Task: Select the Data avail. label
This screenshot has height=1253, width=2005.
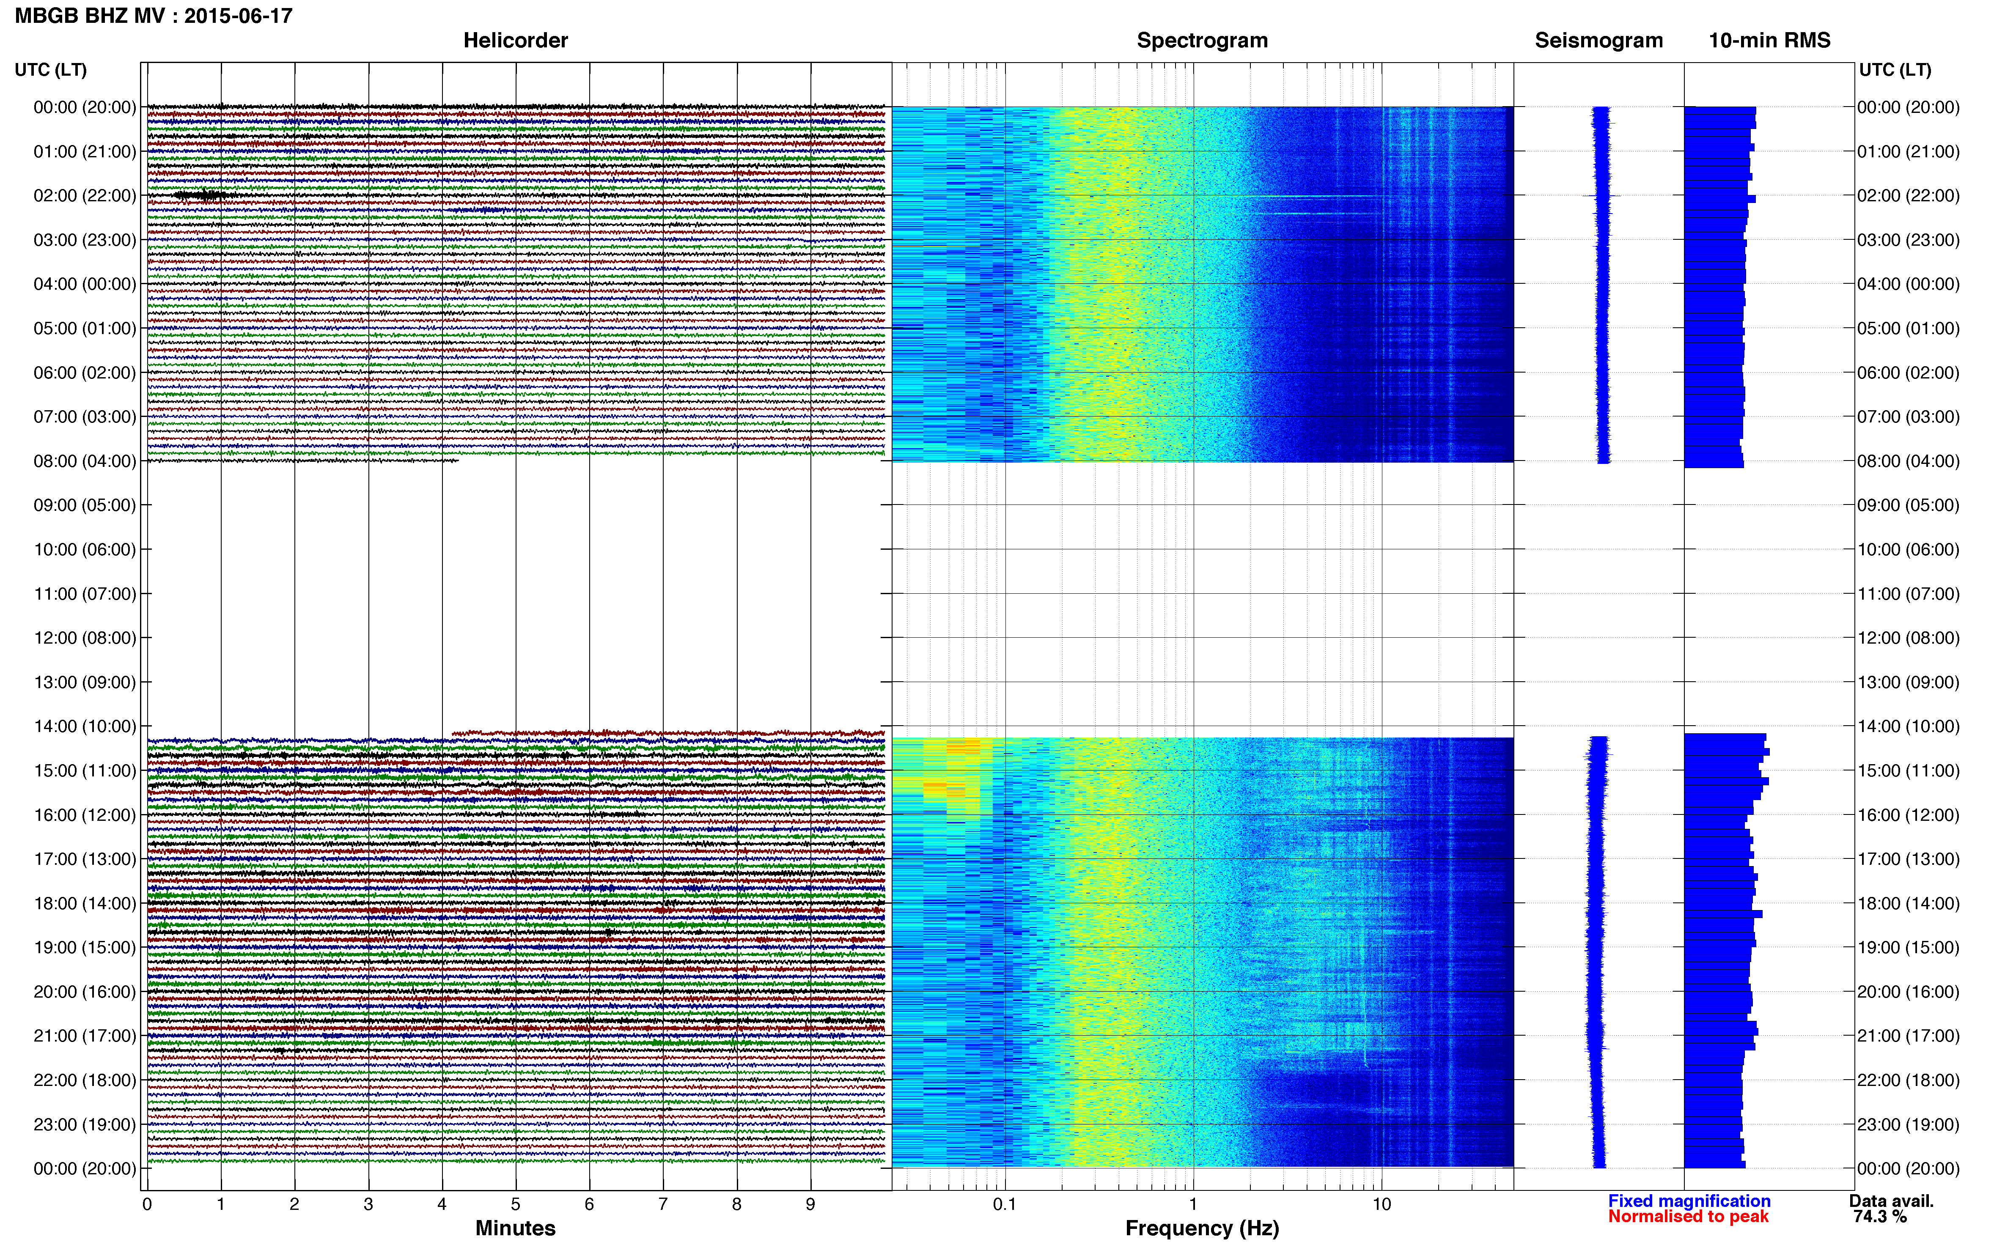Action: click(1891, 1201)
